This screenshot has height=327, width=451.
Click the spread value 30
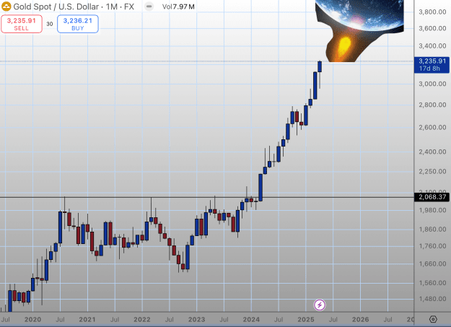coord(50,24)
